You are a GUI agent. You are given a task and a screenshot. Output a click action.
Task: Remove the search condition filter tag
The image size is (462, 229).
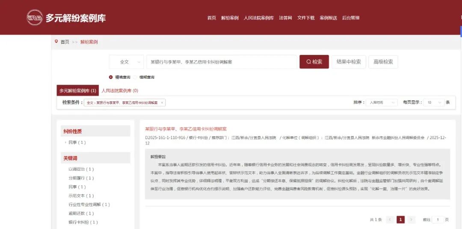coord(162,103)
